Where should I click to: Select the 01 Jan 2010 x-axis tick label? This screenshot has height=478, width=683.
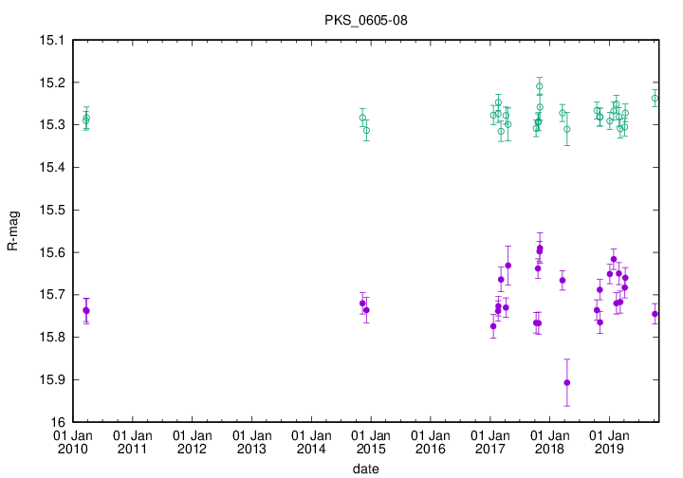[x=75, y=441]
